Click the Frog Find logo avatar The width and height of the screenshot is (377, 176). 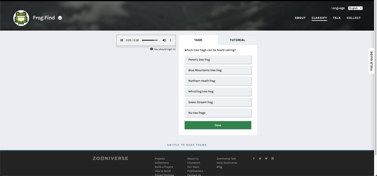point(21,18)
